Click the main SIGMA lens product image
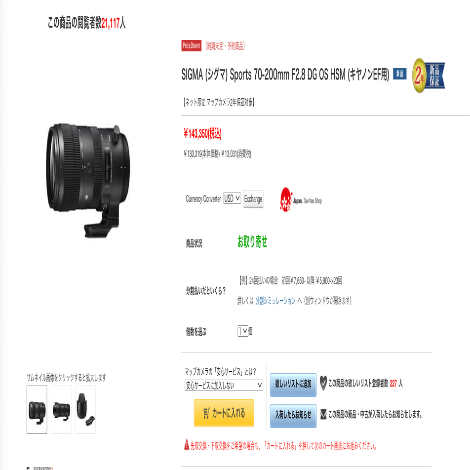This screenshot has width=470, height=470. click(x=88, y=180)
